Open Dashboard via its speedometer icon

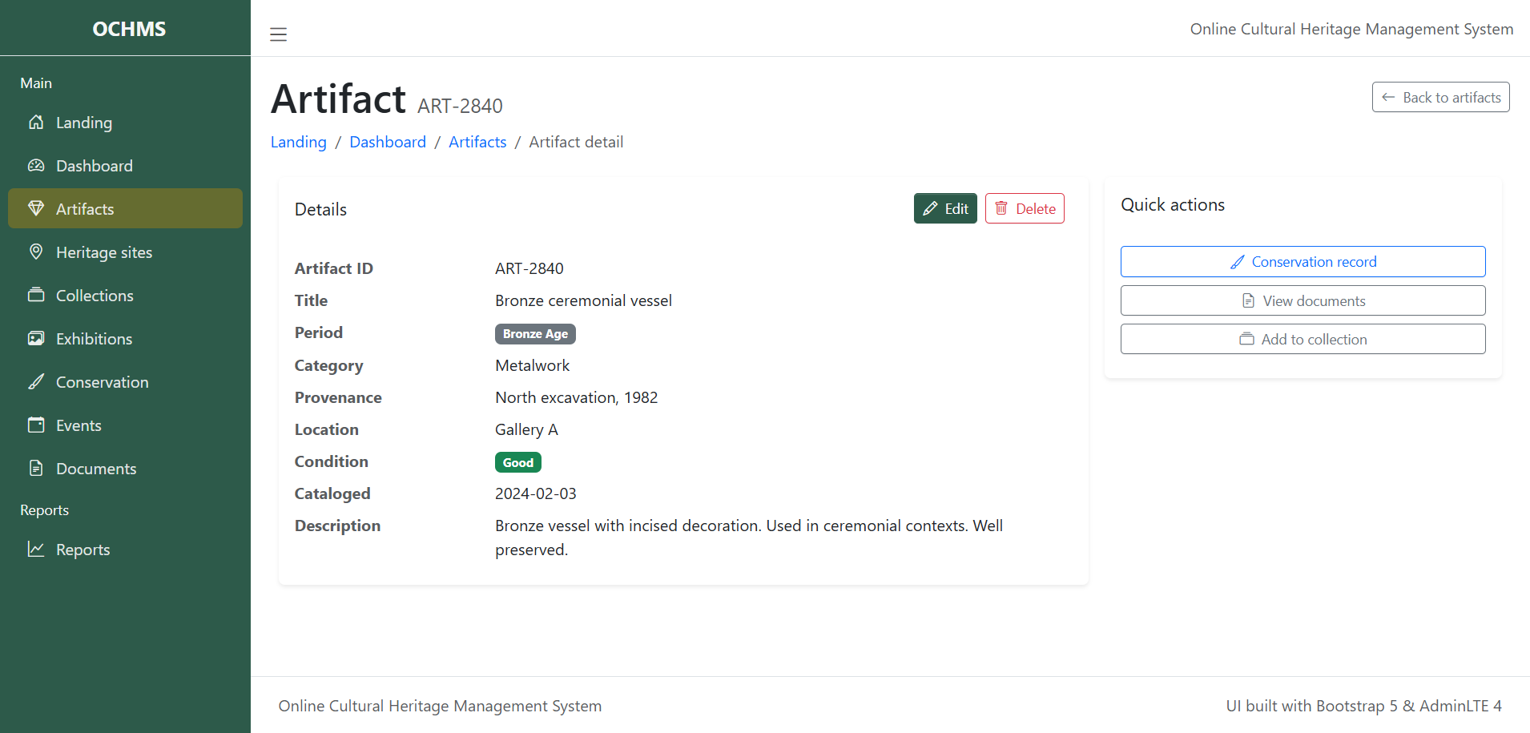(x=36, y=165)
